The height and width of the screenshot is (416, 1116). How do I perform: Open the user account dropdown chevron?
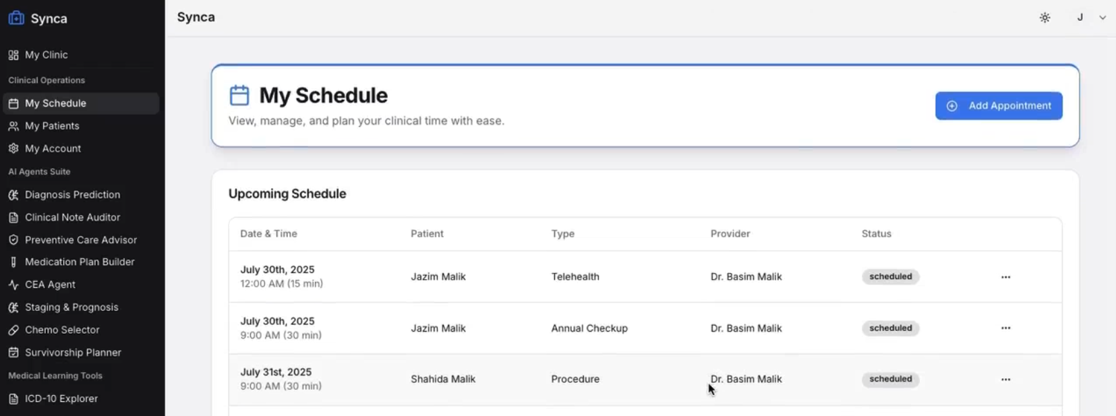[x=1103, y=18]
